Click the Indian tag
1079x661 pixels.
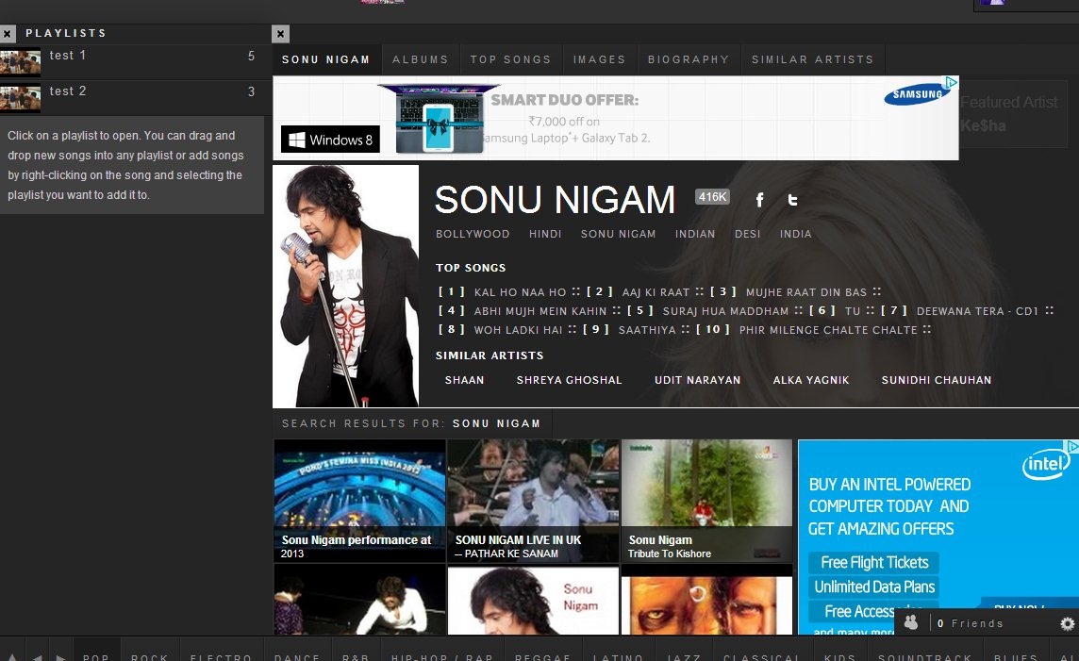pyautogui.click(x=695, y=234)
